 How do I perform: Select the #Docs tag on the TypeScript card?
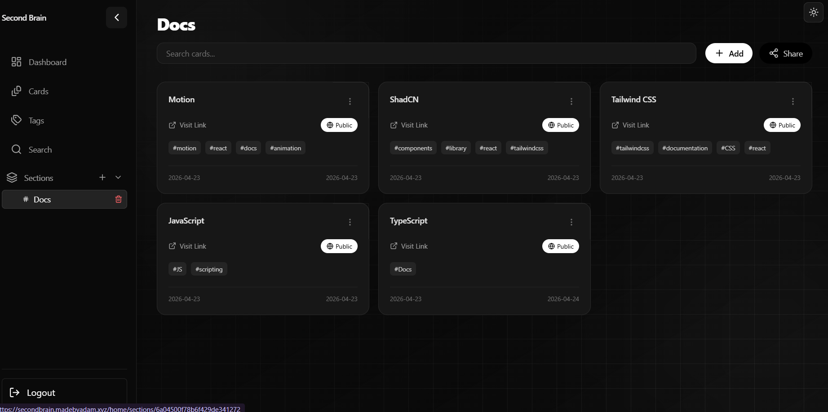click(403, 269)
